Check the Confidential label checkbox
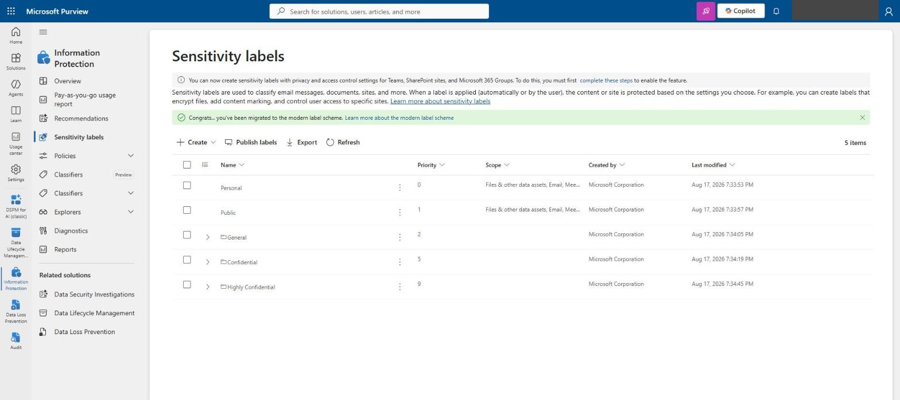Image resolution: width=900 pixels, height=400 pixels. click(187, 260)
